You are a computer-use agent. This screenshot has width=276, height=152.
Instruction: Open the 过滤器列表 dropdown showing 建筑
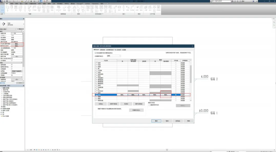click(x=114, y=56)
